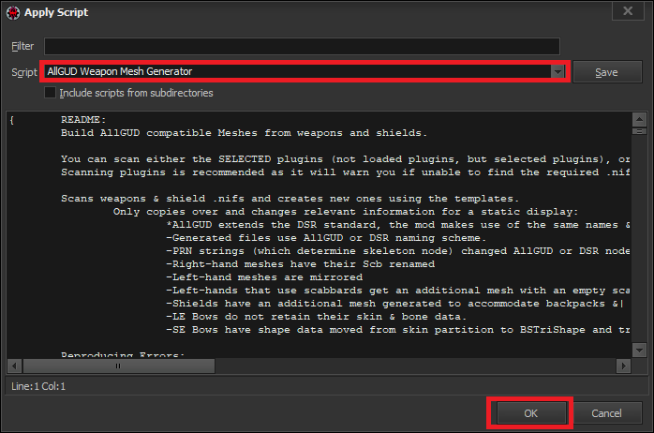The width and height of the screenshot is (654, 433).
Task: Click the line '-SE Bows have shape data'
Action: (398, 330)
